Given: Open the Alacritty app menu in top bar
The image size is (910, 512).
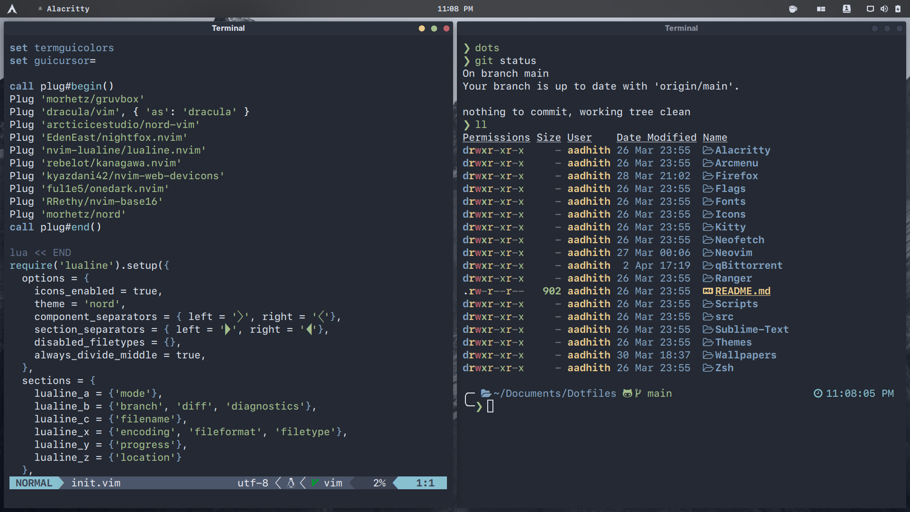Looking at the screenshot, I should (68, 9).
